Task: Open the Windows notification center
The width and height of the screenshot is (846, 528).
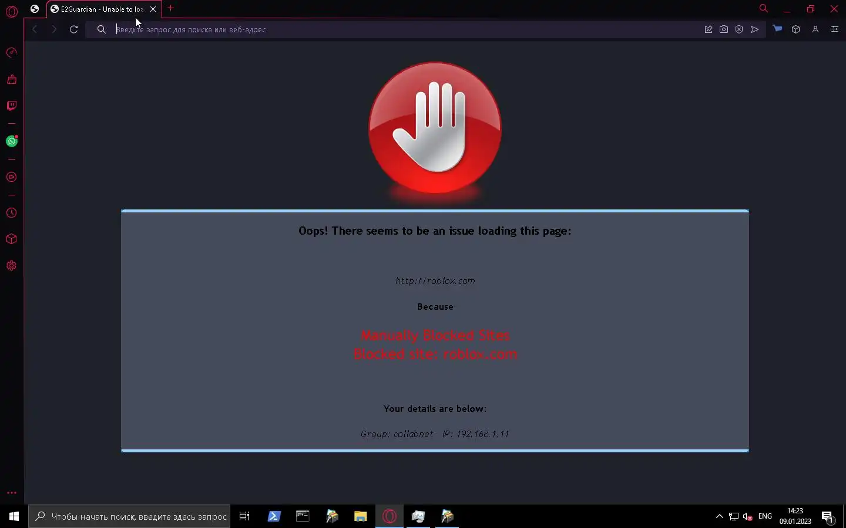Action: coord(828,516)
